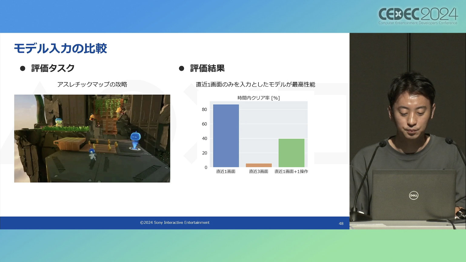
Task: Click the text 直近1画面のみを入力としたモデルが最高性能
Action: (255, 85)
